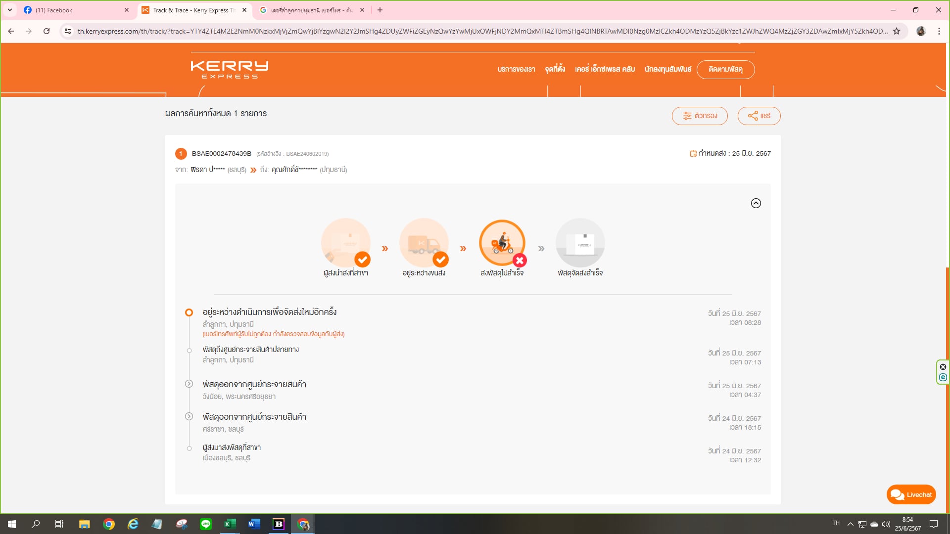Open the Windows Start menu
This screenshot has width=950, height=534.
(x=12, y=524)
